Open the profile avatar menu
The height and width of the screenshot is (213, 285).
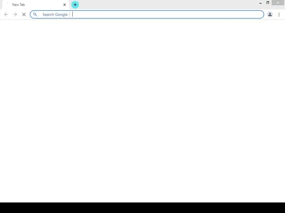(270, 14)
